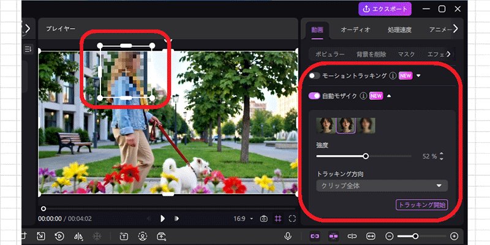Click the mirror flip icon
Viewport: 490px width, 245px height.
tap(78, 236)
